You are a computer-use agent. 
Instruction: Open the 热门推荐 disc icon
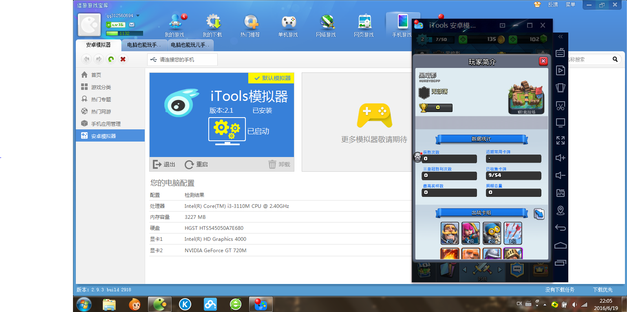tap(250, 22)
